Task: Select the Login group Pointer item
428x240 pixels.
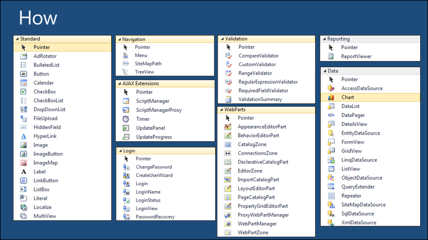Action: [143, 159]
